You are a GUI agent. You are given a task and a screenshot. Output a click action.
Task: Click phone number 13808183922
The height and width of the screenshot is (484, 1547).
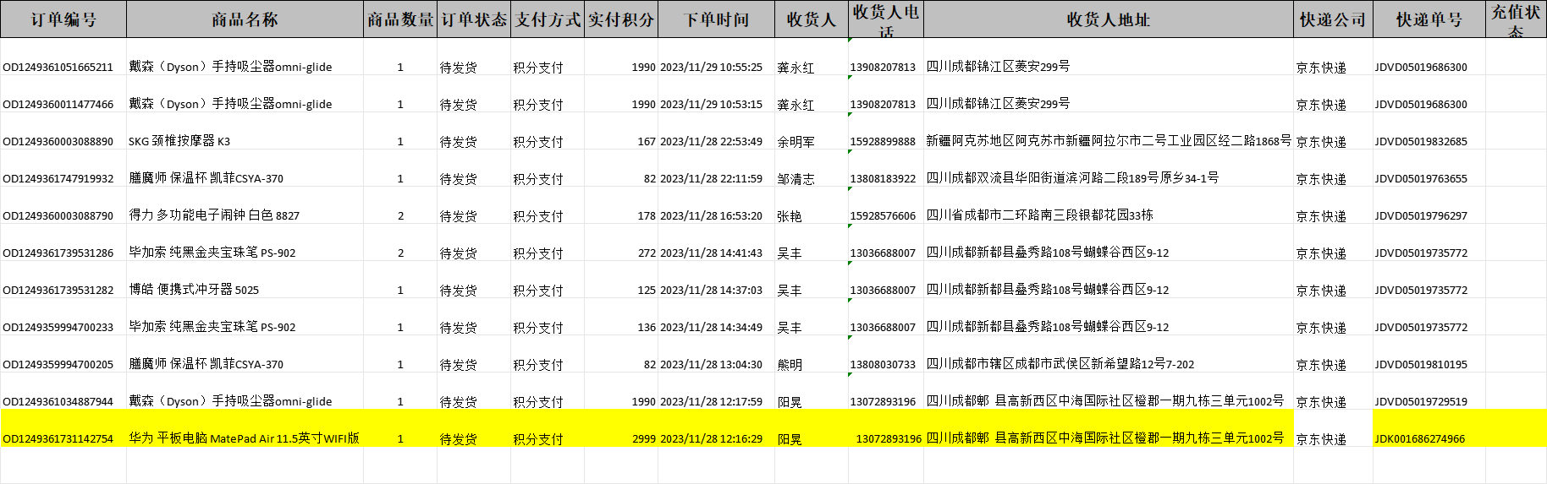pos(883,179)
